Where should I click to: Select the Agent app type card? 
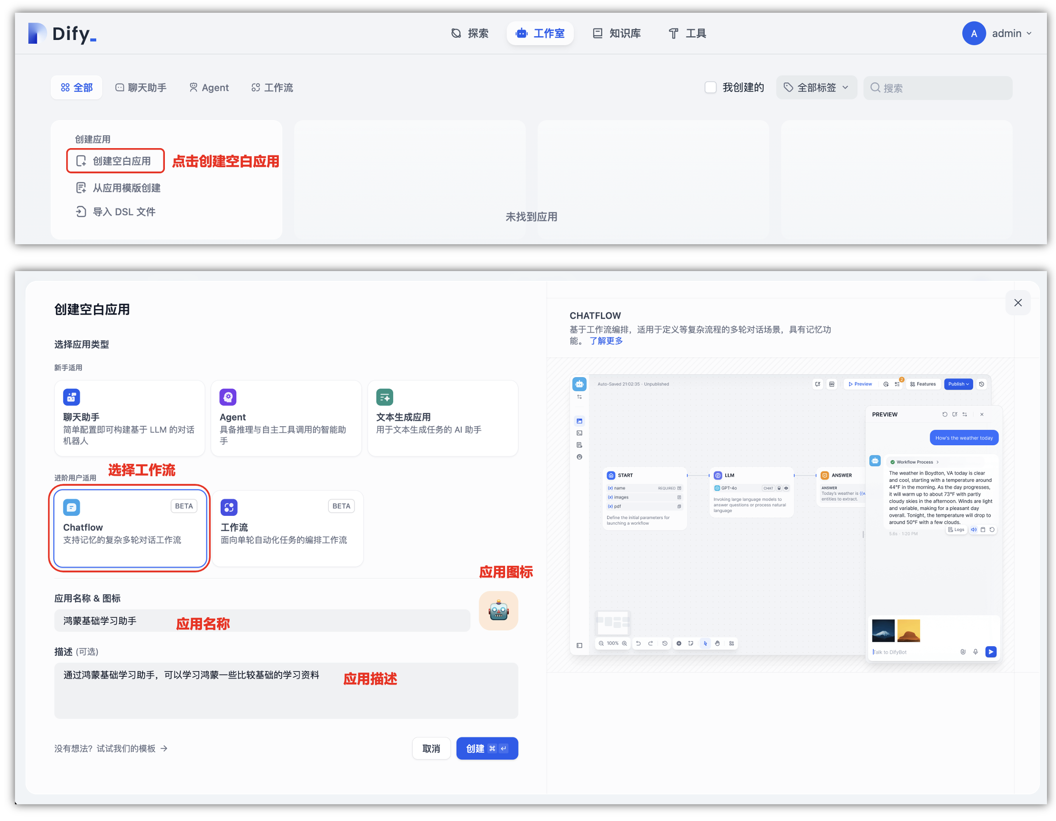point(286,419)
